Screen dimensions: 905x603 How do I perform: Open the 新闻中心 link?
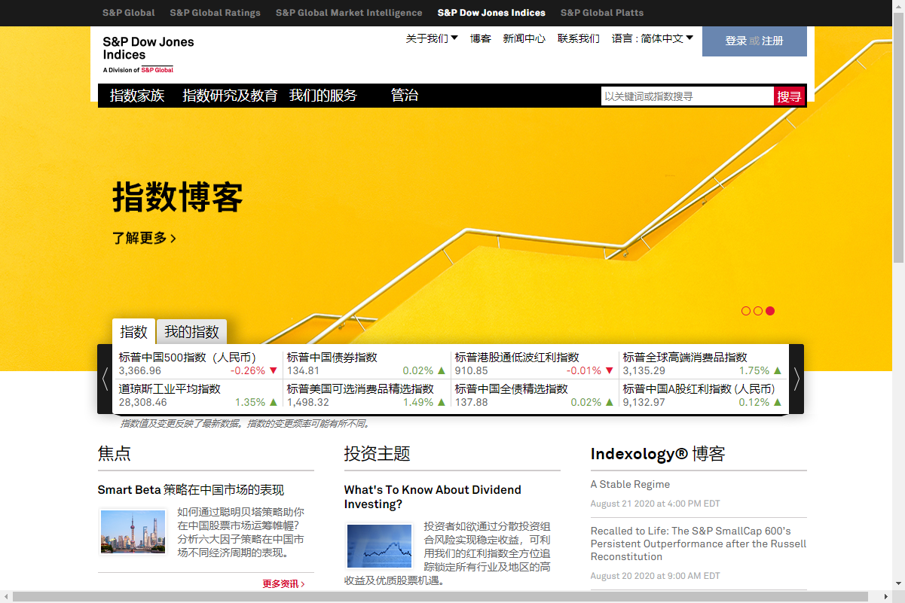coord(524,38)
